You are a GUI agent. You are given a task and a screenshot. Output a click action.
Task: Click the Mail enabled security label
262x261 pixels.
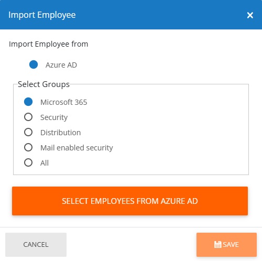click(77, 148)
